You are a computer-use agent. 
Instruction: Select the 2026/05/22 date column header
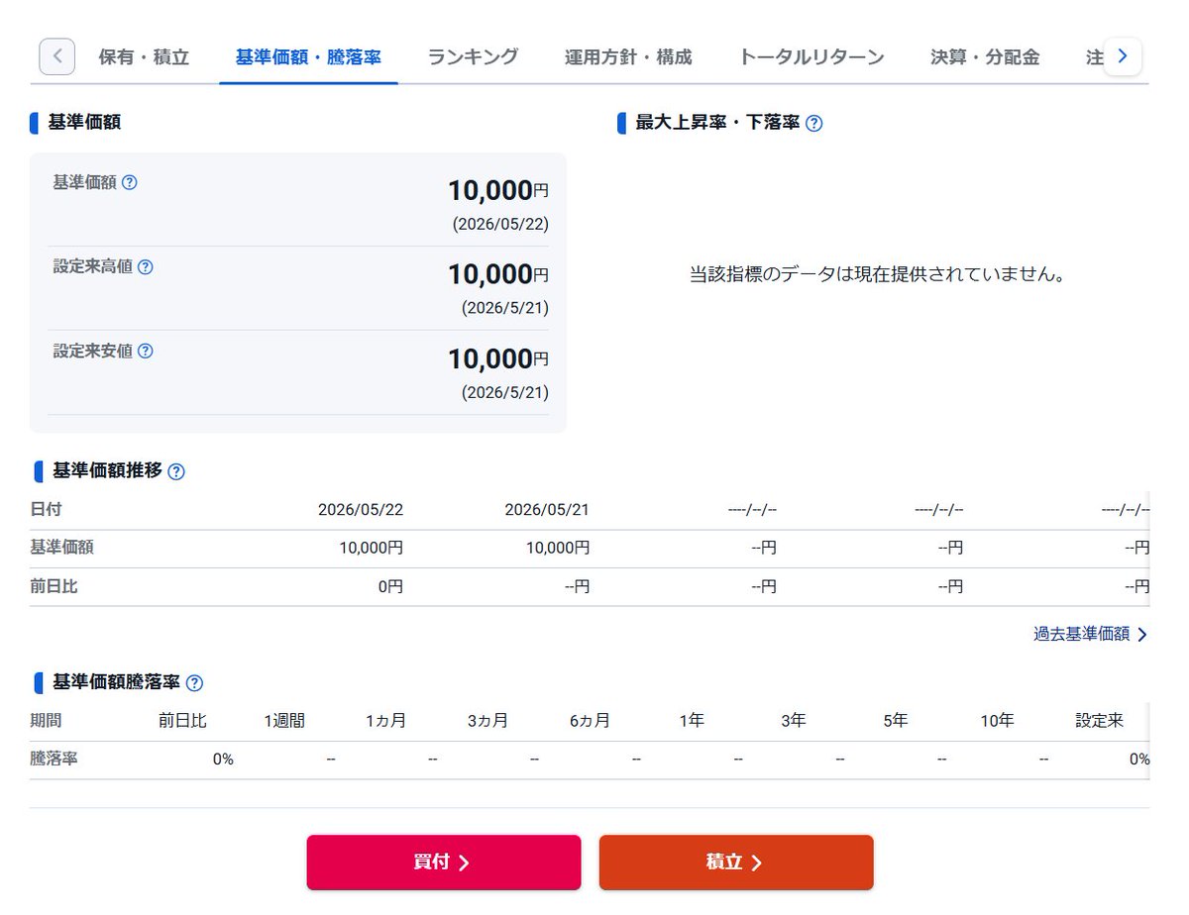(361, 510)
